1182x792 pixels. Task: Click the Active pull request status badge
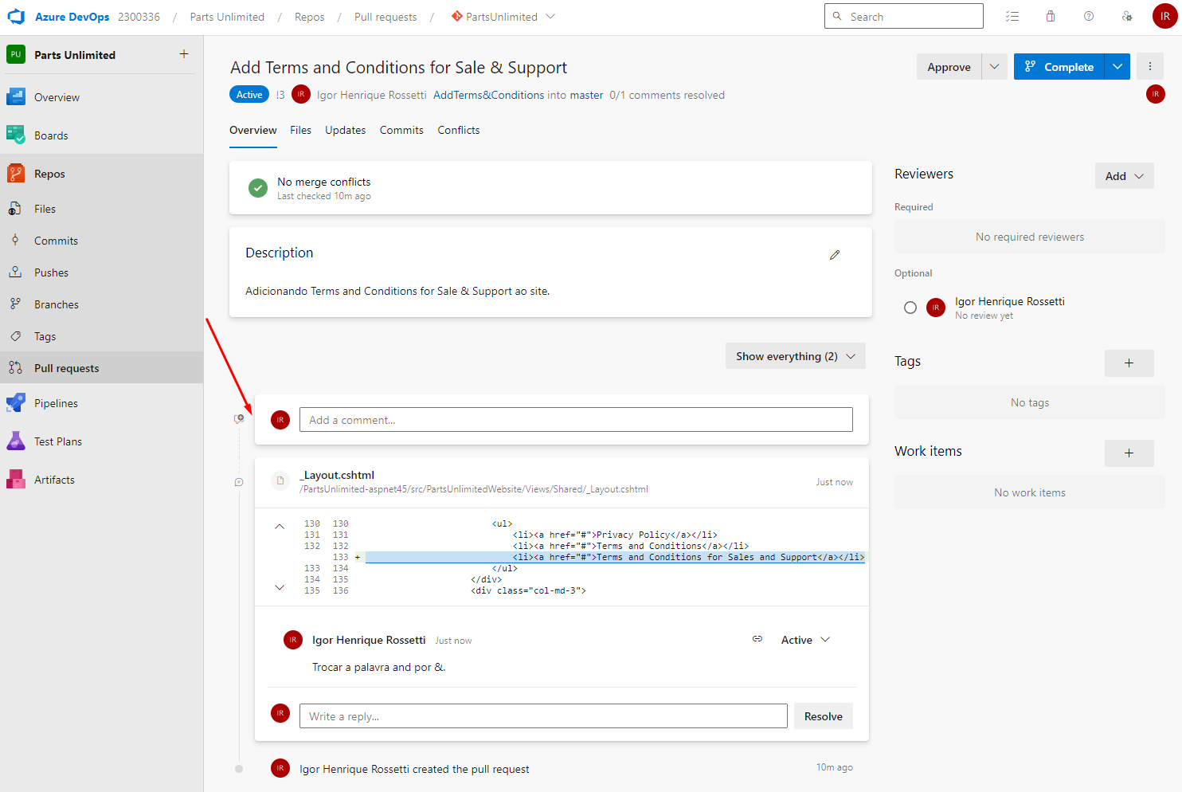click(249, 95)
